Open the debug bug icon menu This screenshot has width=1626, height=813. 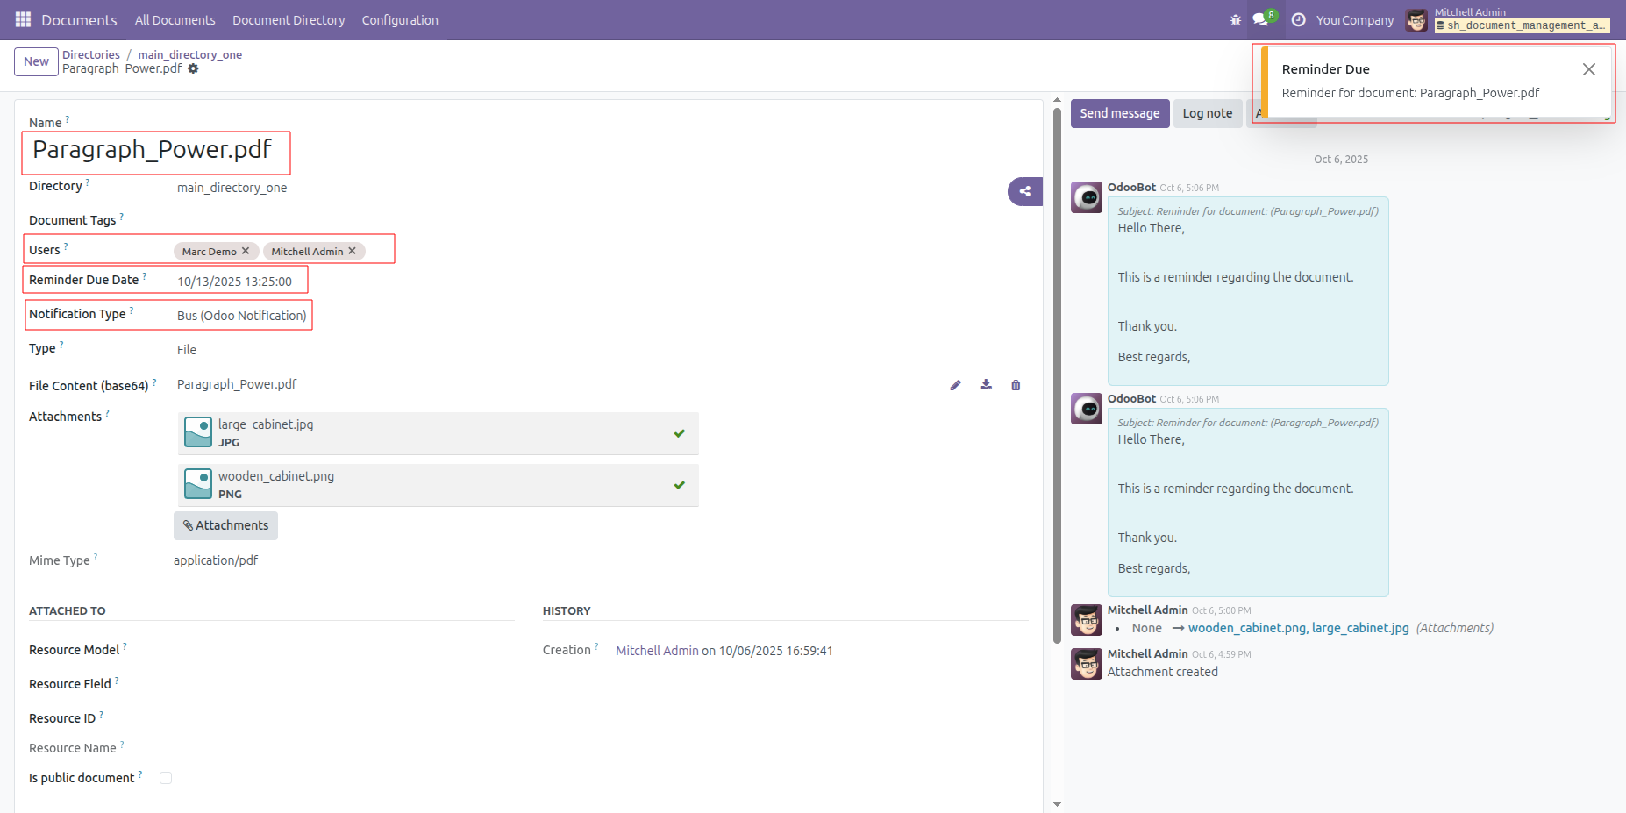1236,19
